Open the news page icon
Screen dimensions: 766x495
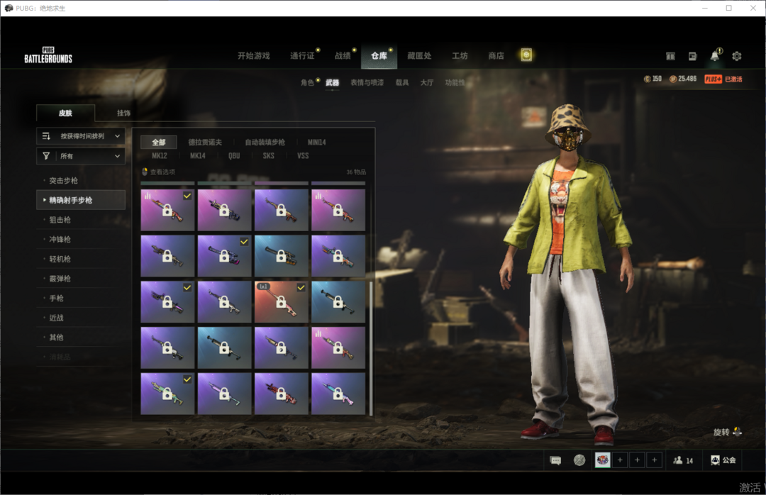(693, 56)
